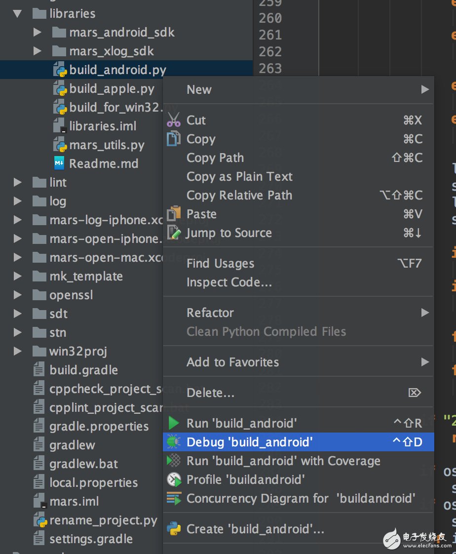Click the Python icon beside Create 'build_android'
The height and width of the screenshot is (554, 456).
[x=174, y=529]
